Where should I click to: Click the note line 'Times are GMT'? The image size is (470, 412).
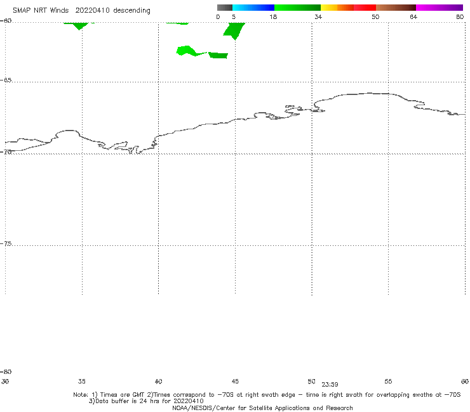pyautogui.click(x=122, y=395)
